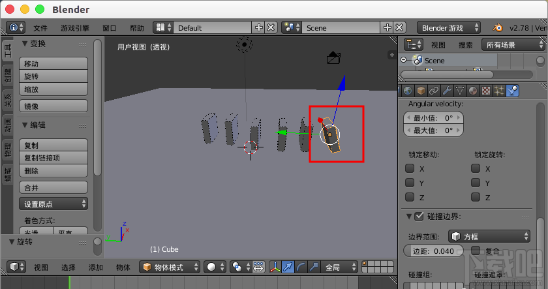The width and height of the screenshot is (548, 289).
Task: Enable lock translation Z checkbox
Action: (x=410, y=197)
